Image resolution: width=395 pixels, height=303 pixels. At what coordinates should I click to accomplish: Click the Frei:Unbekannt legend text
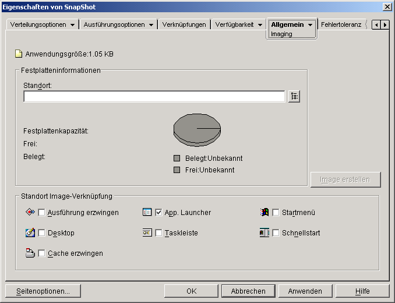[210, 170]
